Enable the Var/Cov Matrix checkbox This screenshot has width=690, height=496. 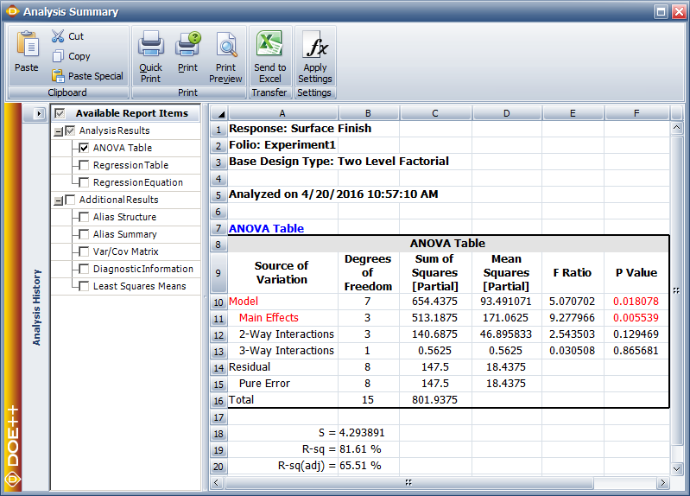click(84, 251)
